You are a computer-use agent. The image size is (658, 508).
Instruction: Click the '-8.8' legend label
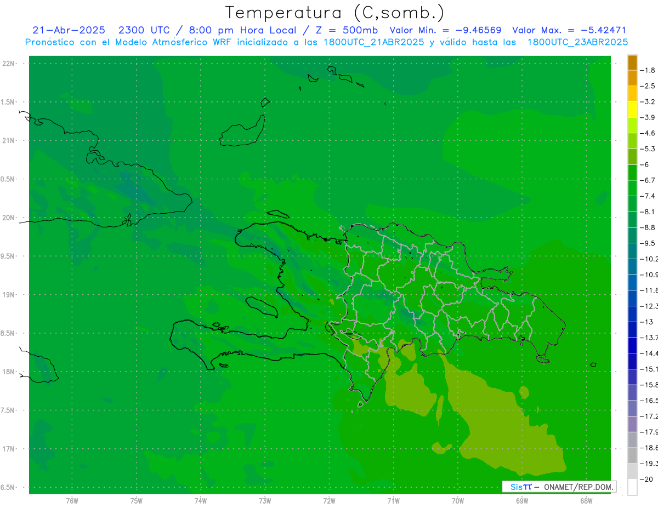(648, 227)
